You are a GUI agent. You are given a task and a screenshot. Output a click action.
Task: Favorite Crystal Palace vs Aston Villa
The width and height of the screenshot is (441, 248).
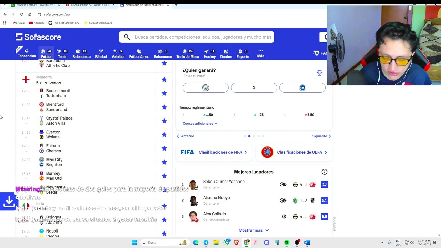click(164, 121)
